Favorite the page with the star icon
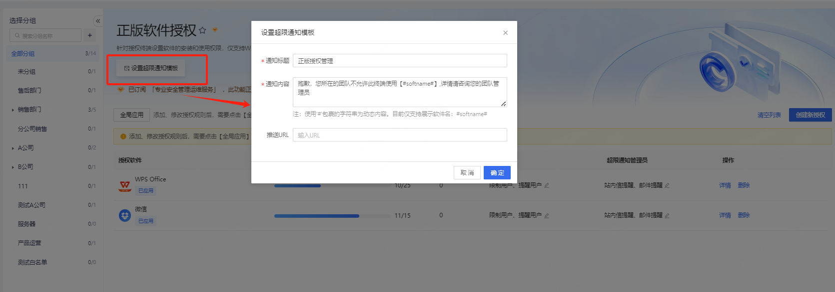Image resolution: width=835 pixels, height=292 pixels. [202, 30]
